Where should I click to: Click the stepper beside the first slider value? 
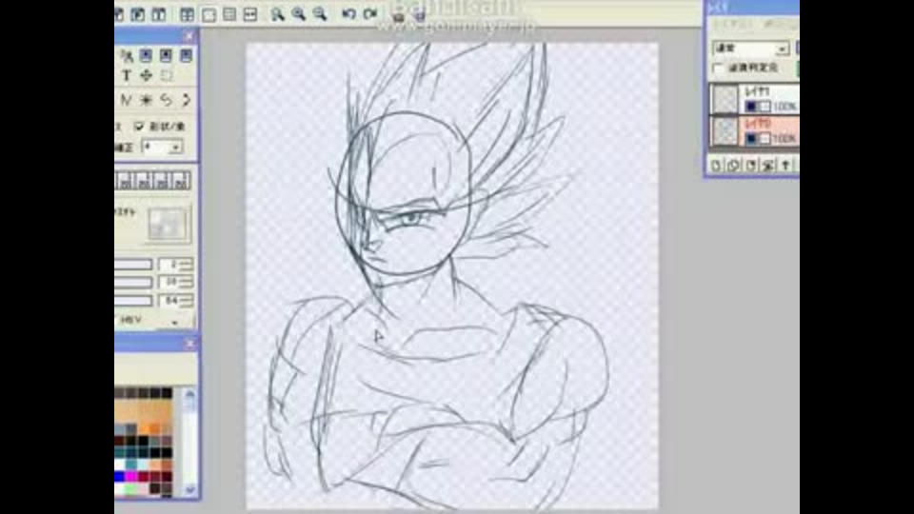click(186, 266)
